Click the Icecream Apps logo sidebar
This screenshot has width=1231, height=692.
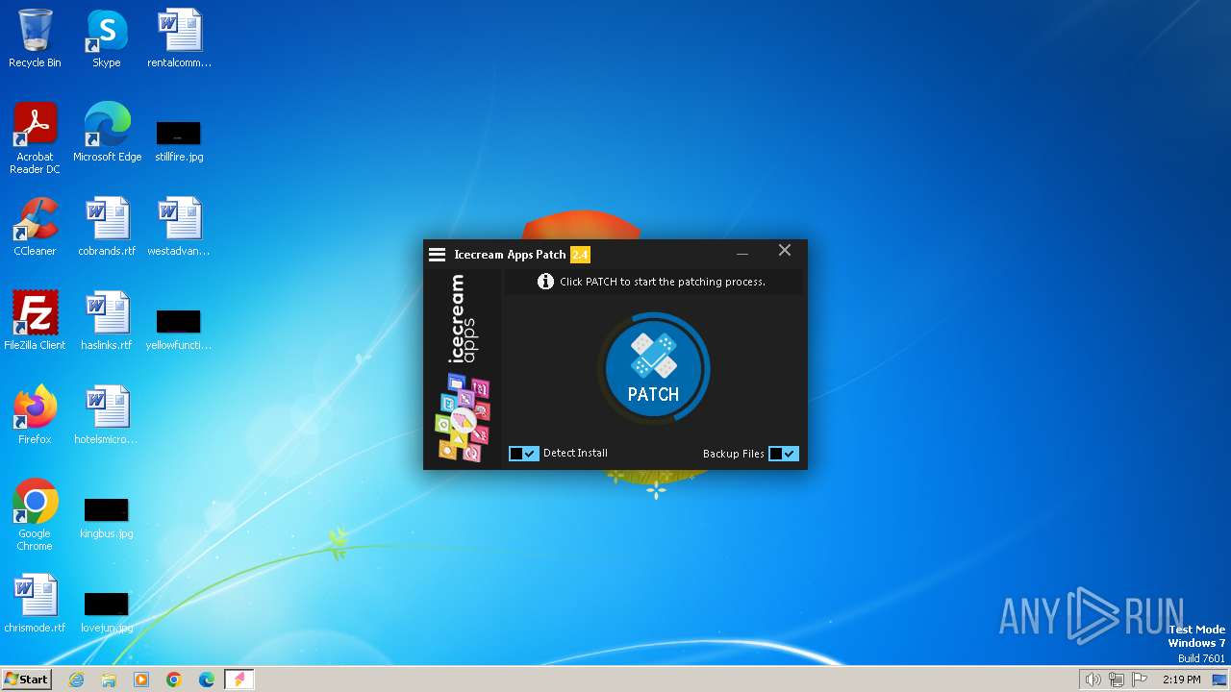point(464,367)
